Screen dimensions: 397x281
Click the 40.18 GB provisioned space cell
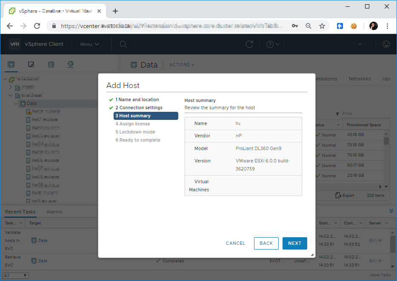355,135
